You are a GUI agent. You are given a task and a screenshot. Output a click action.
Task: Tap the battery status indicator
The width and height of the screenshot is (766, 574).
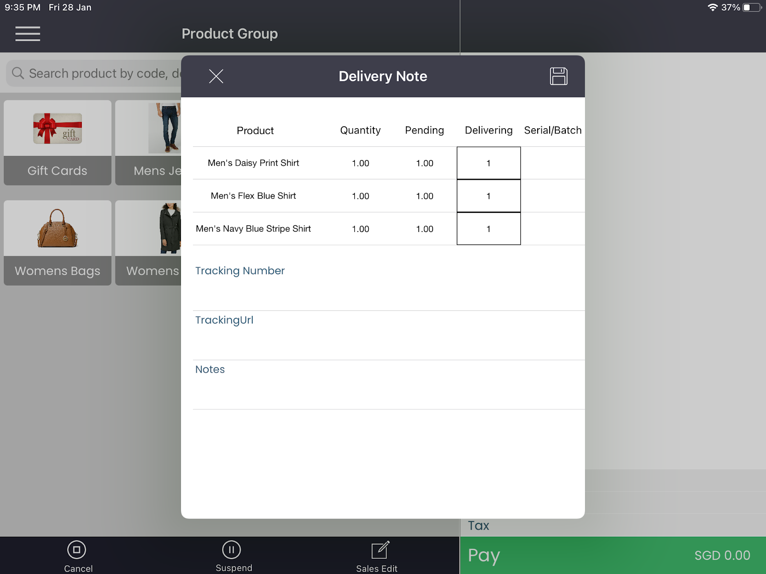coord(752,7)
